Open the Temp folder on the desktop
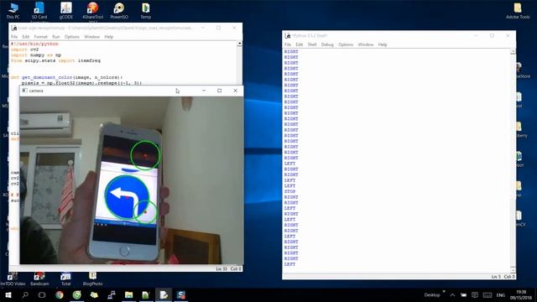Image resolution: width=537 pixels, height=302 pixels. point(145,10)
